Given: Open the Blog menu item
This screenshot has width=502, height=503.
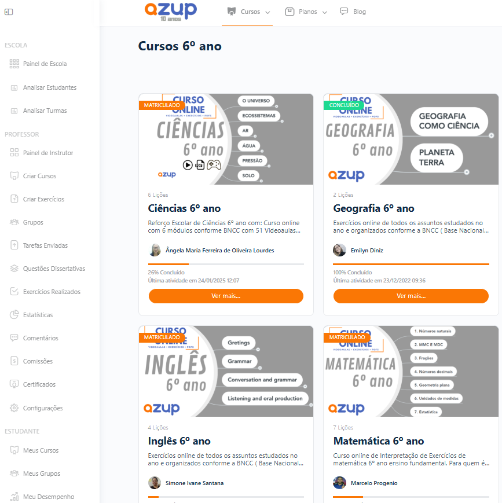Looking at the screenshot, I should tap(353, 12).
